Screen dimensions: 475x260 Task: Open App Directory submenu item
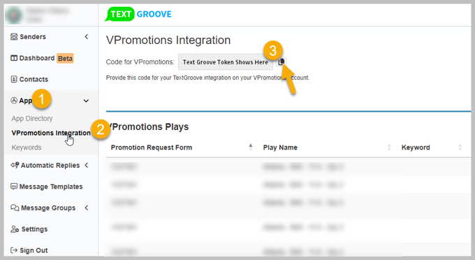(32, 119)
